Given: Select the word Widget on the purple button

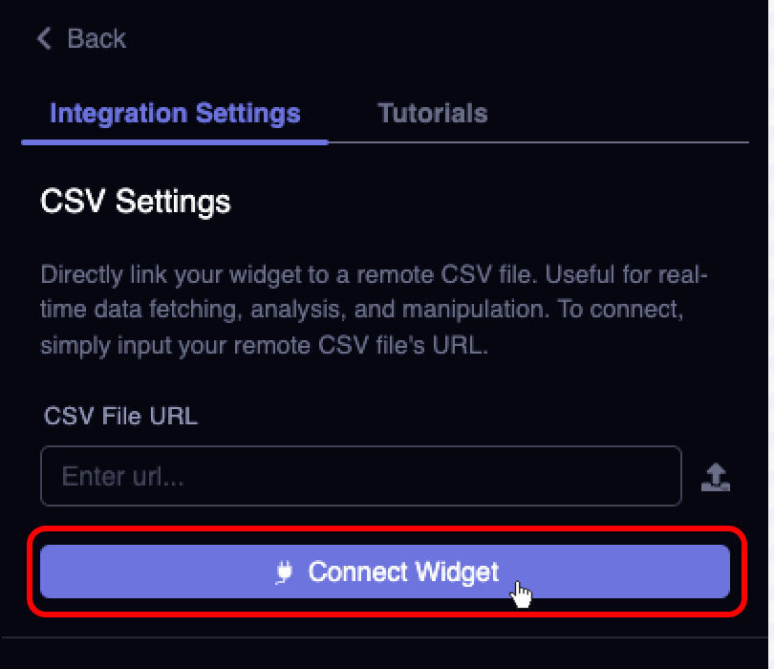Looking at the screenshot, I should tap(457, 572).
